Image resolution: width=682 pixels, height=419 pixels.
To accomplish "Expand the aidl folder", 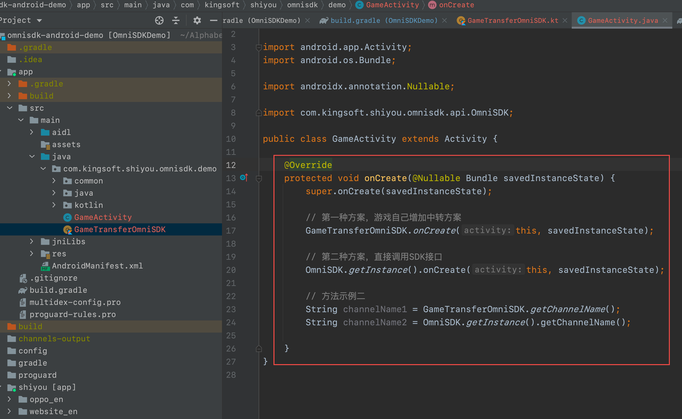I will pos(32,132).
